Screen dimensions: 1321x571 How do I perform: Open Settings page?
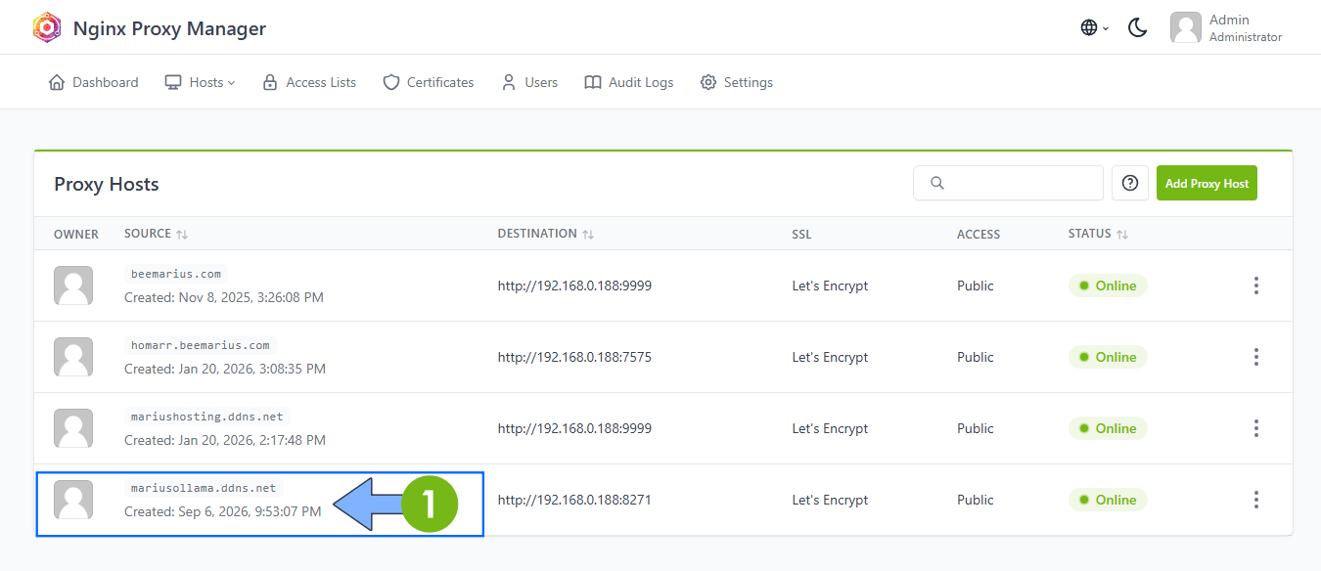[737, 82]
